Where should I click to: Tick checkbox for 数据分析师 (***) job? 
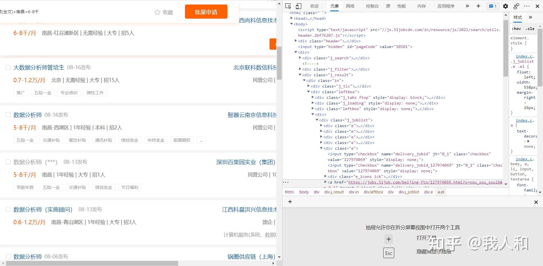[8, 162]
